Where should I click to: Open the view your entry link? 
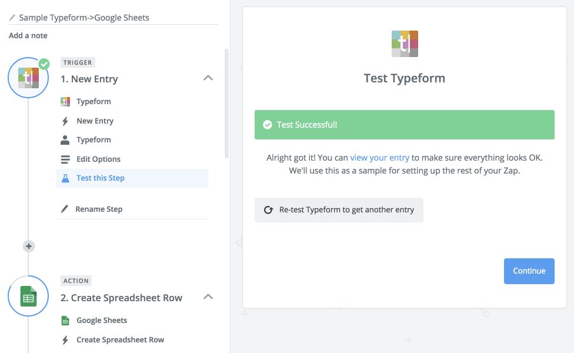point(379,158)
